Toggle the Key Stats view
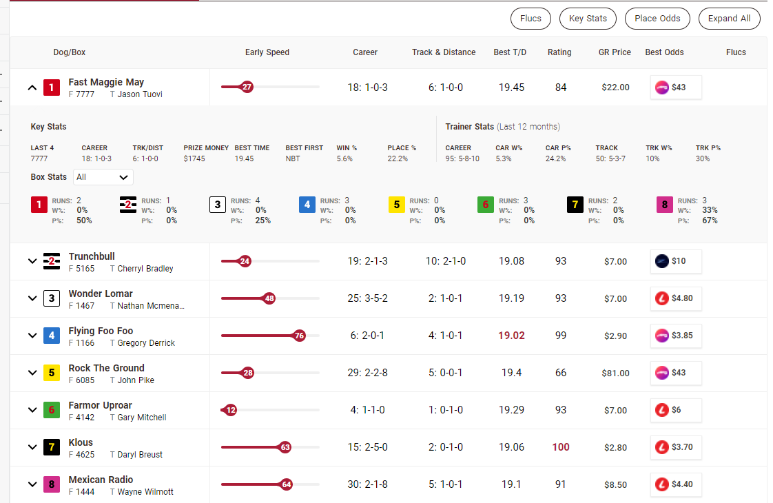Image resolution: width=773 pixels, height=503 pixels. 588,19
